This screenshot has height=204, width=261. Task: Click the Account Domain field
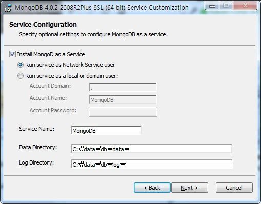point(123,87)
